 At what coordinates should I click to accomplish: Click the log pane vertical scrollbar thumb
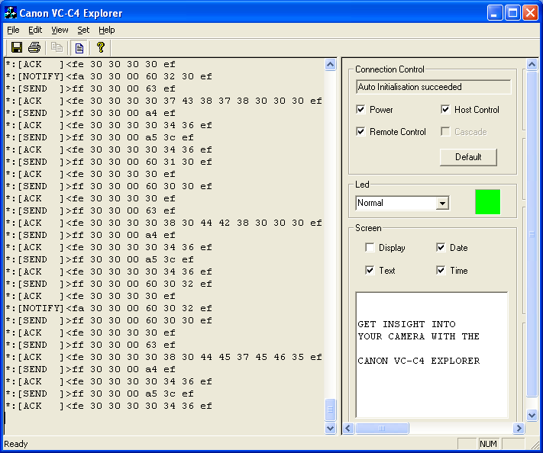(331, 410)
